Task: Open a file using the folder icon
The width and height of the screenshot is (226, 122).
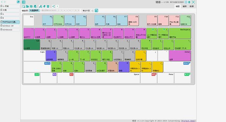Action: click(28, 6)
